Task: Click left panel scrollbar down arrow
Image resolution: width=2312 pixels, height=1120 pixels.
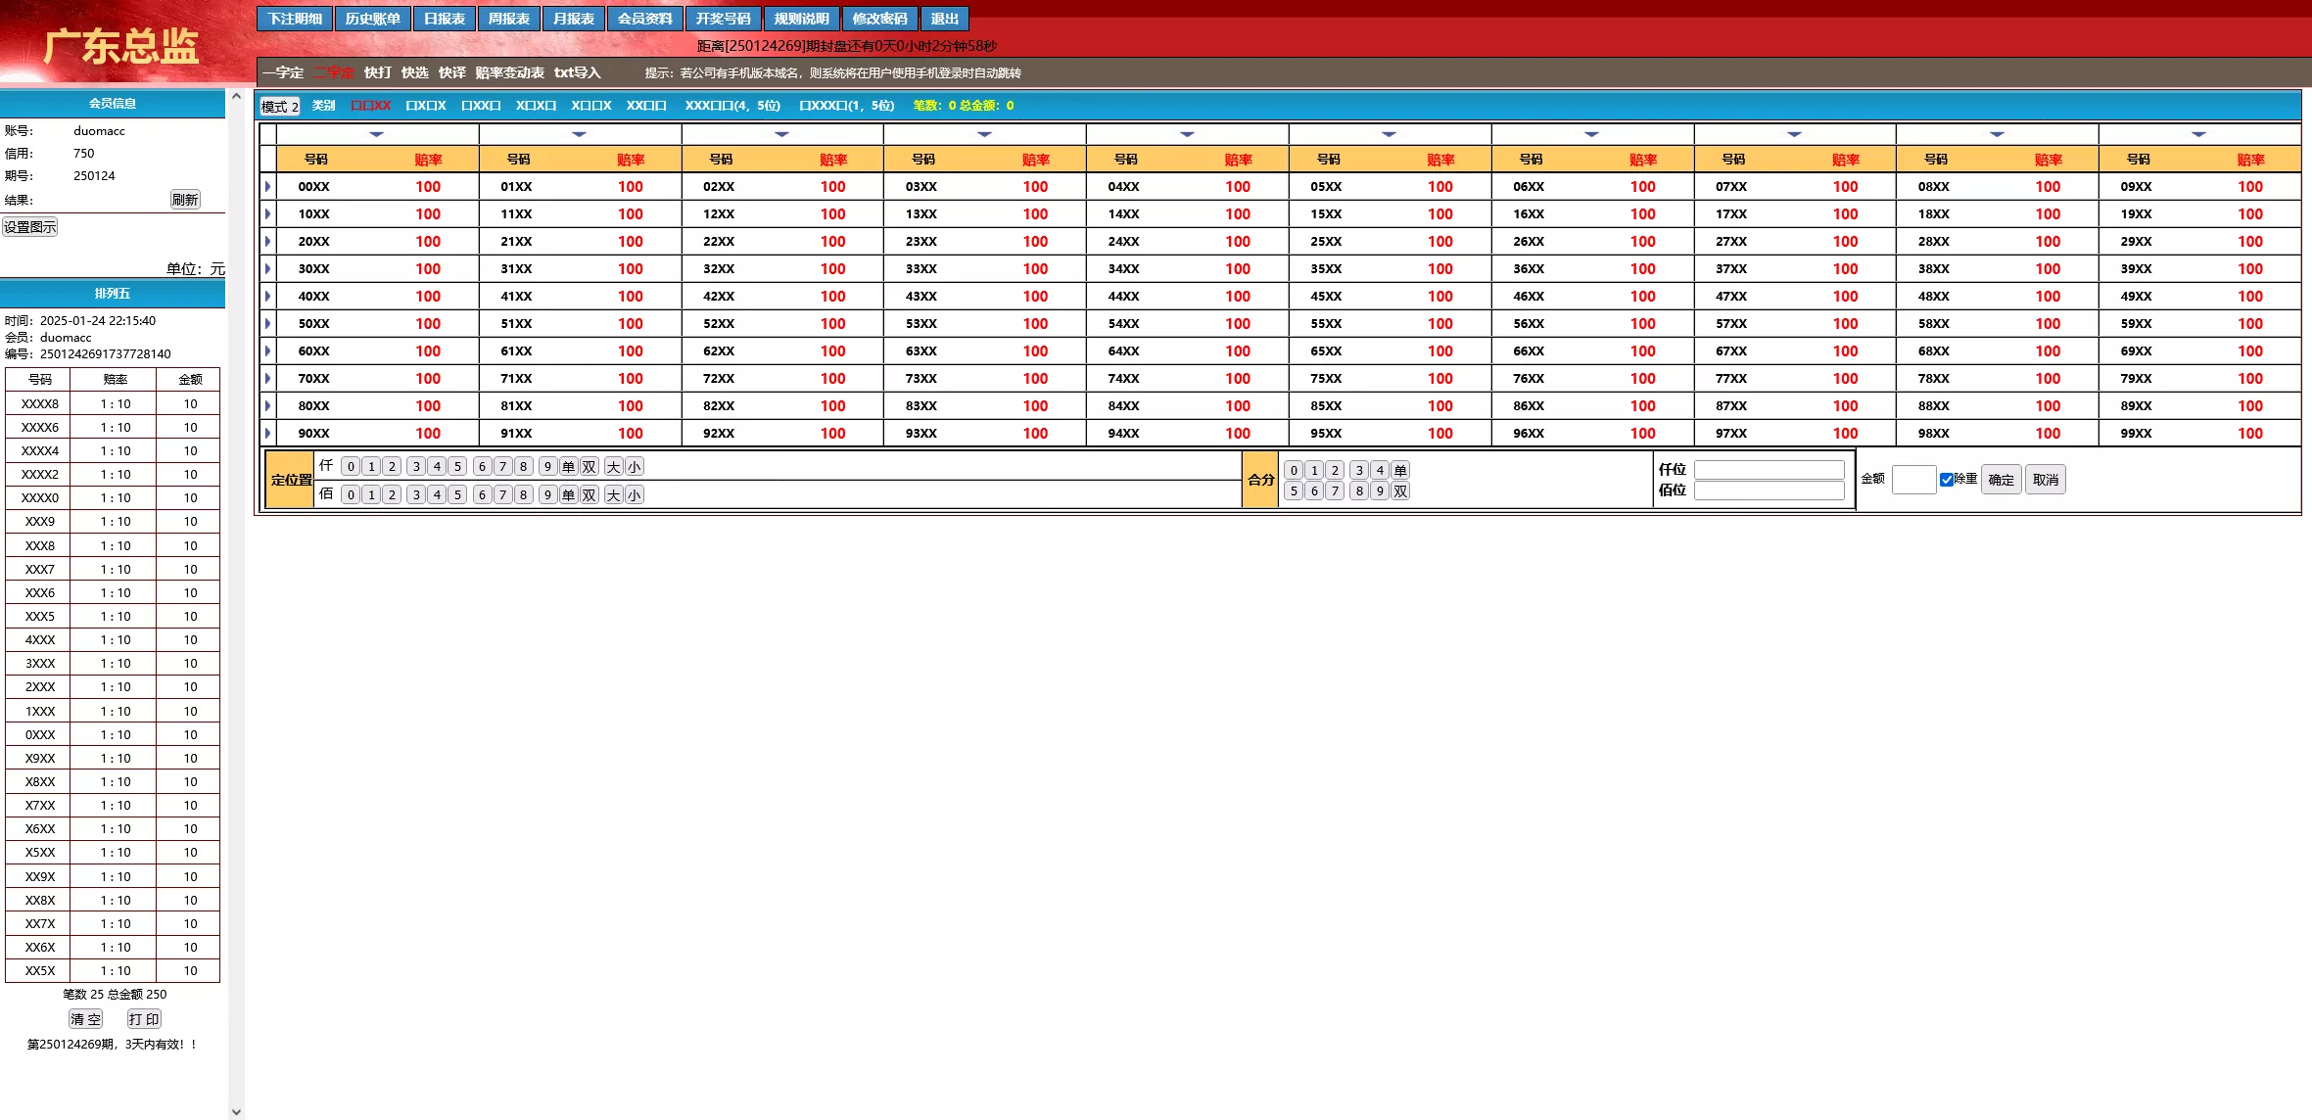Action: [x=236, y=1111]
